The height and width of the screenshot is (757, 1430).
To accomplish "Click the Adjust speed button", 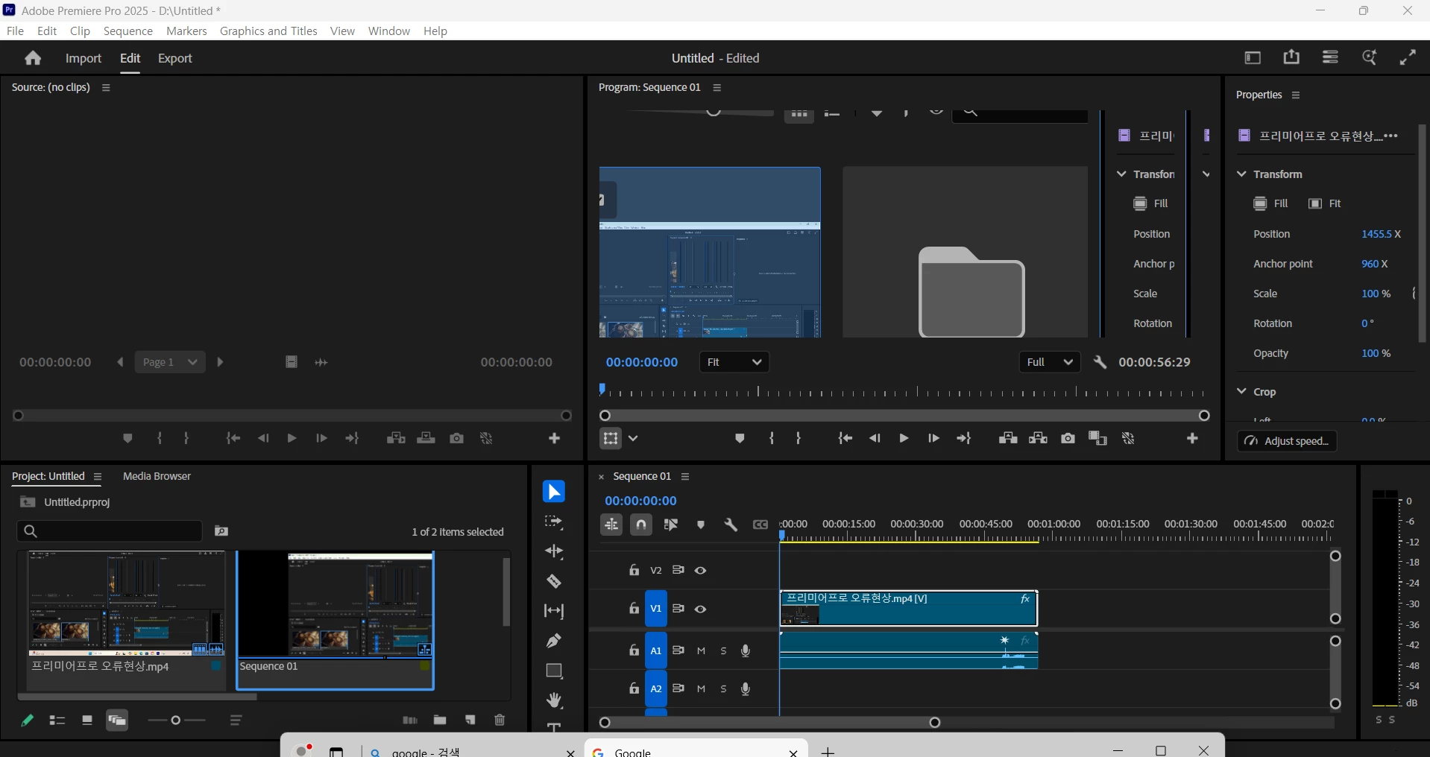I will pos(1288,441).
